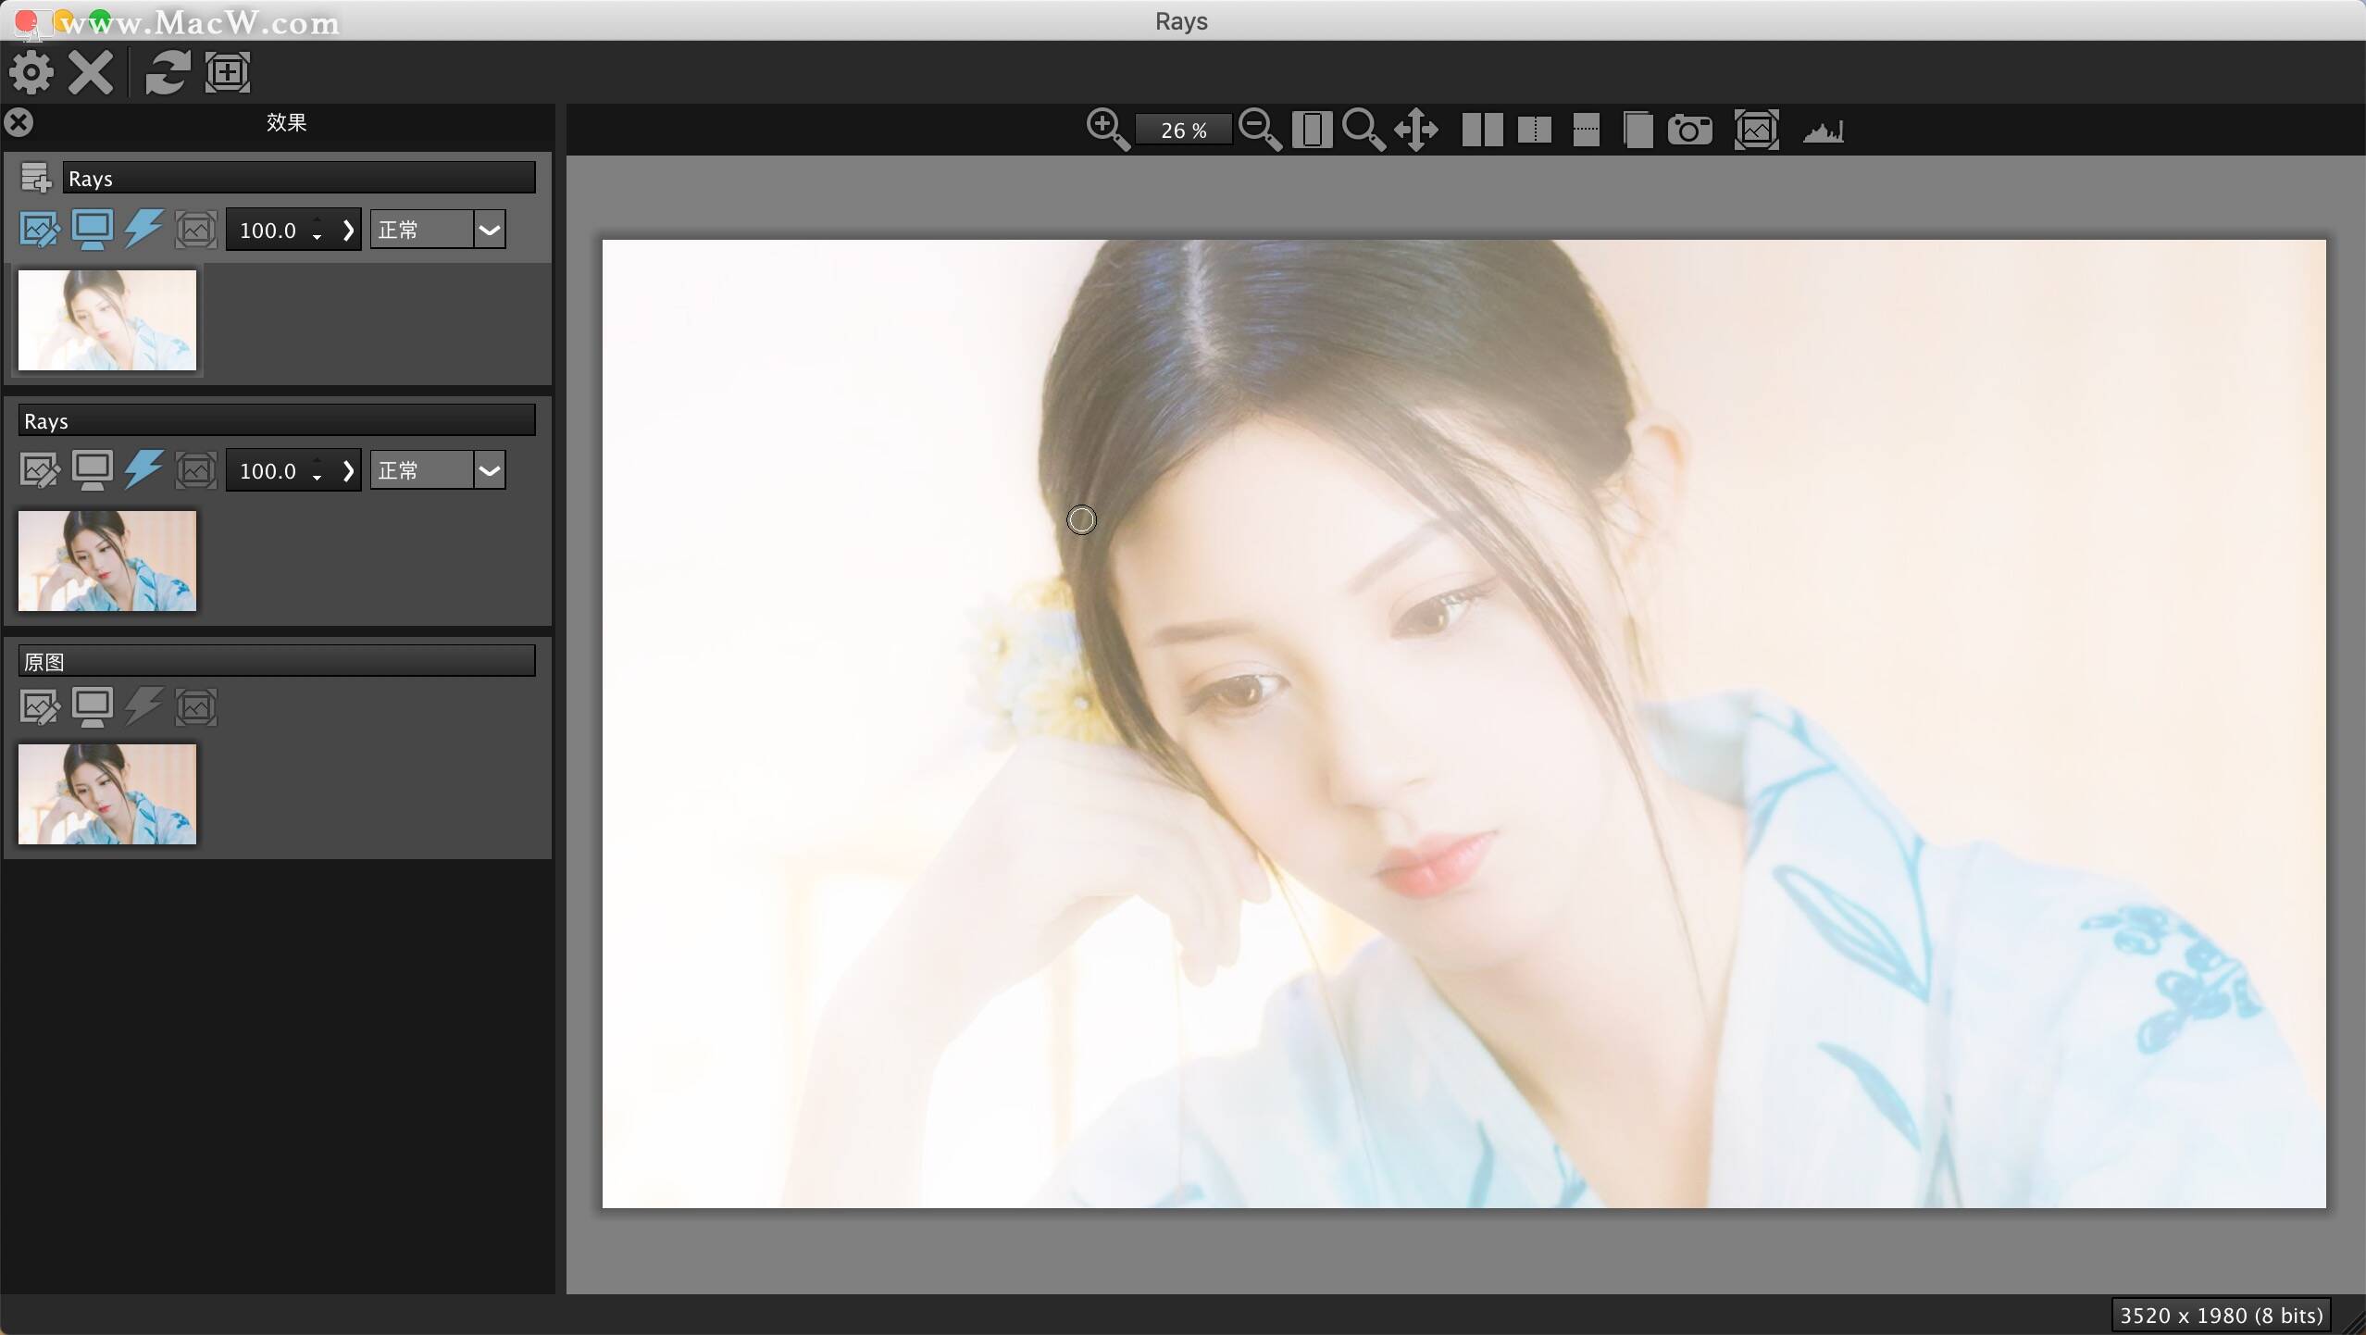Enable vertical split preview view
The image size is (2366, 1335).
tap(1535, 130)
